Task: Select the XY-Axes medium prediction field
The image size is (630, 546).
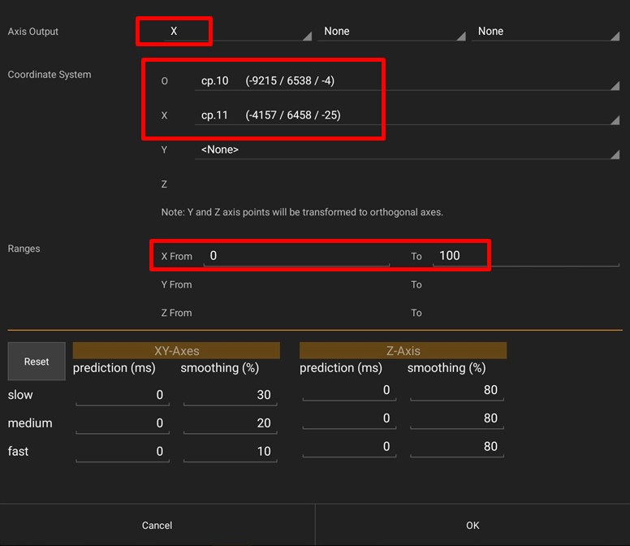Action: pyautogui.click(x=123, y=423)
